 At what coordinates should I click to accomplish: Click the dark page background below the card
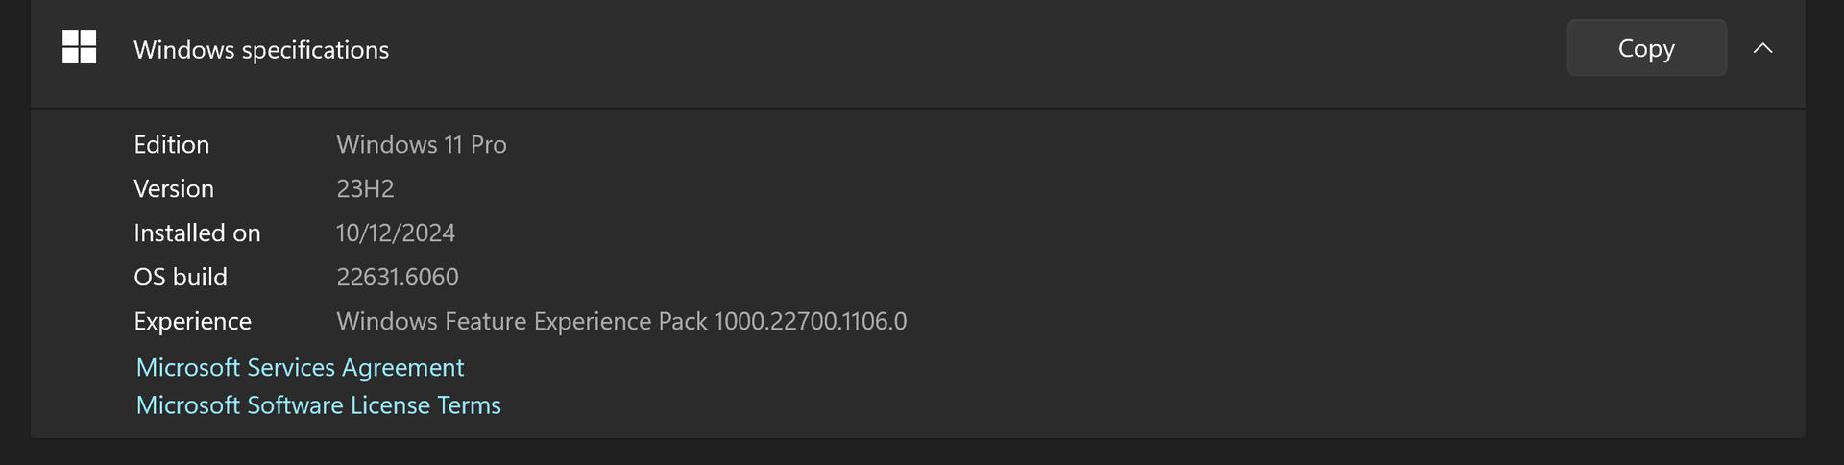pyautogui.click(x=922, y=453)
